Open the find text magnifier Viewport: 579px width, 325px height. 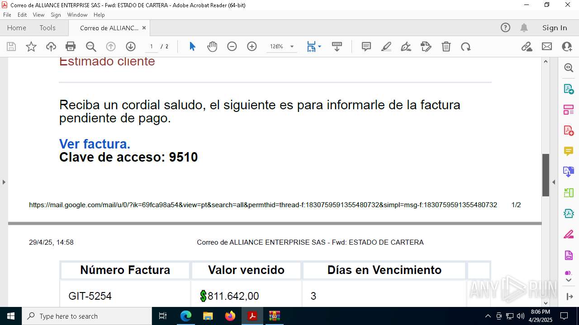91,46
